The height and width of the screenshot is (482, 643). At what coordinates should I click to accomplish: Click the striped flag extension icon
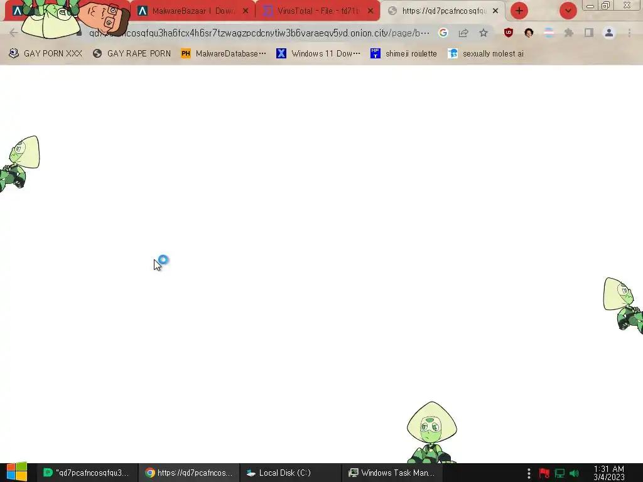point(549,33)
